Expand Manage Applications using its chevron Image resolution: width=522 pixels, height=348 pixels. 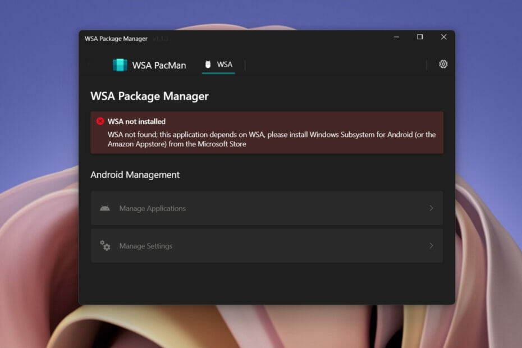(431, 208)
